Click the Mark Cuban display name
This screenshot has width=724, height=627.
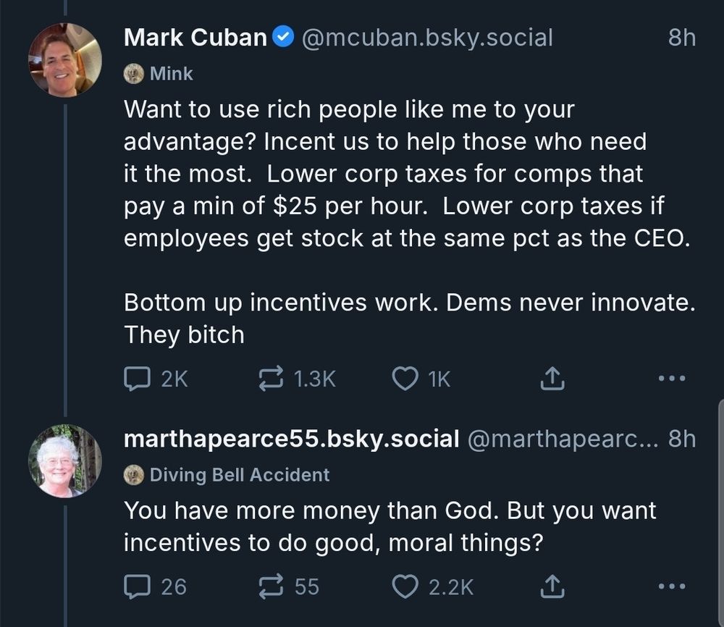click(x=195, y=38)
